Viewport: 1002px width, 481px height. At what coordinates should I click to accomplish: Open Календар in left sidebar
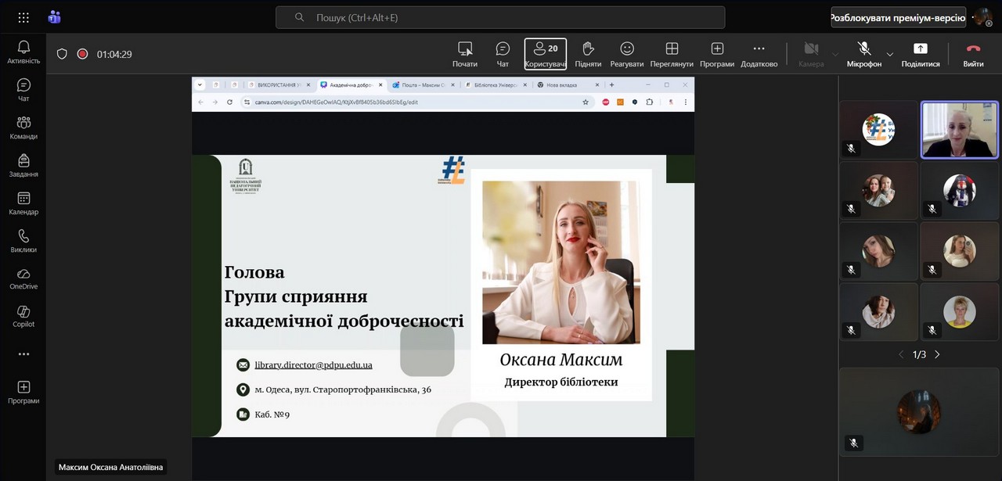pyautogui.click(x=23, y=203)
